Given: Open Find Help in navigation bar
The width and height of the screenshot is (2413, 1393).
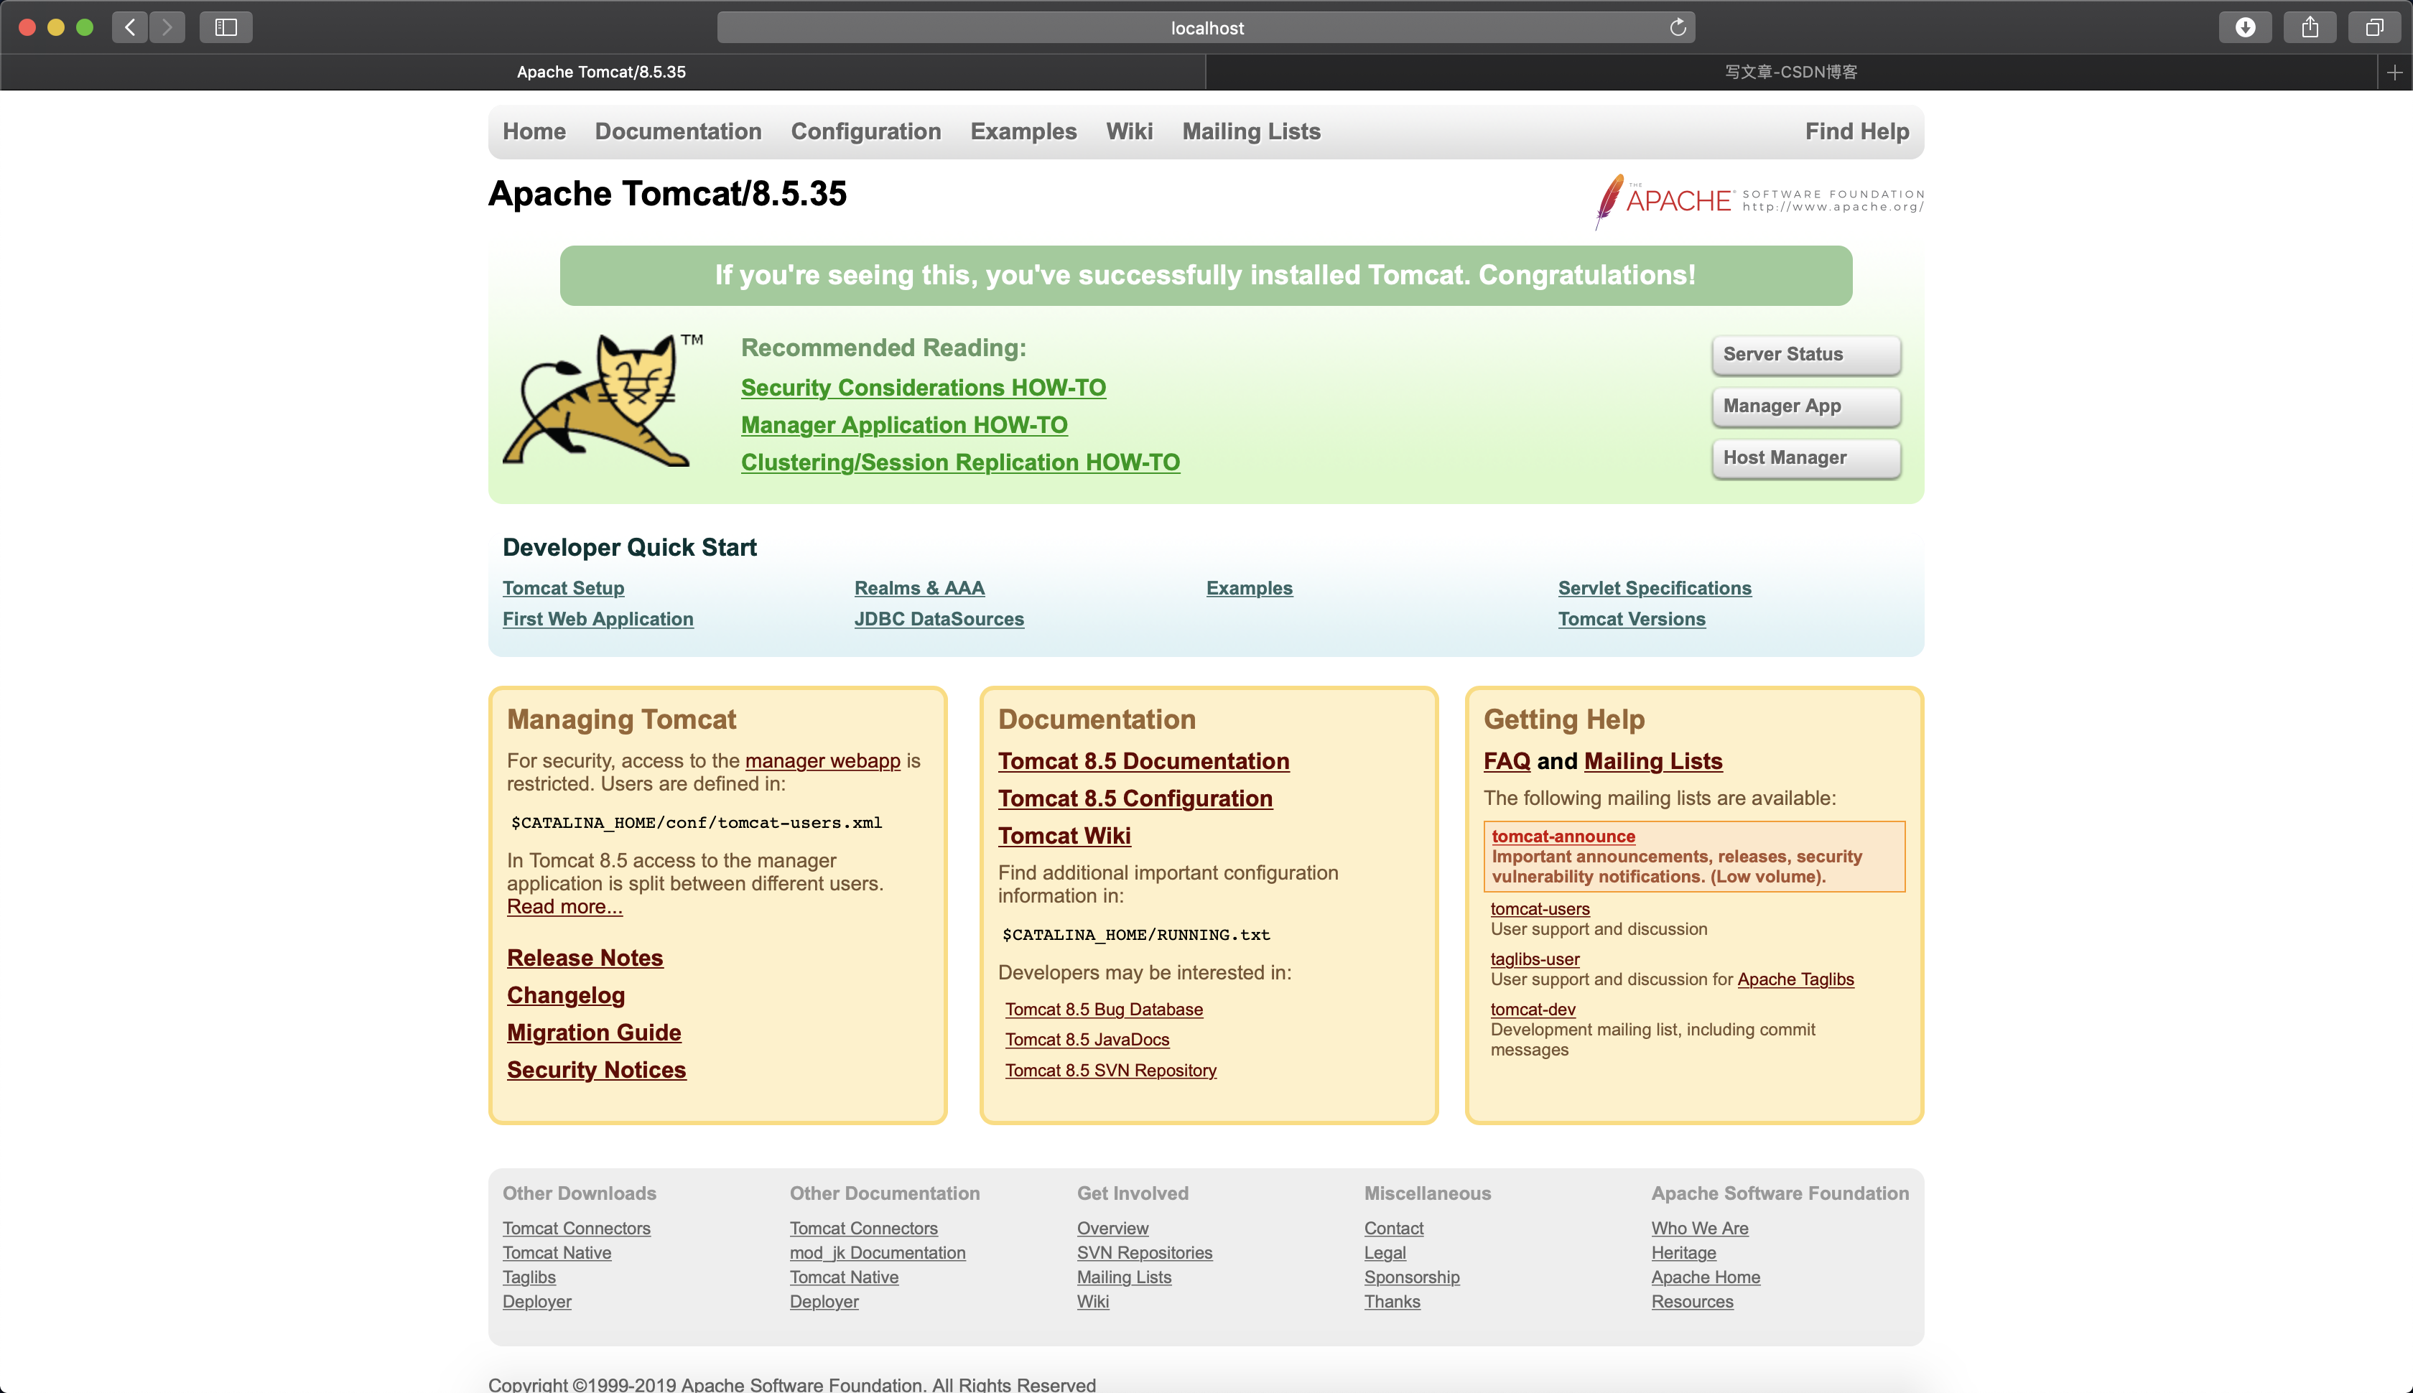Looking at the screenshot, I should (1856, 131).
